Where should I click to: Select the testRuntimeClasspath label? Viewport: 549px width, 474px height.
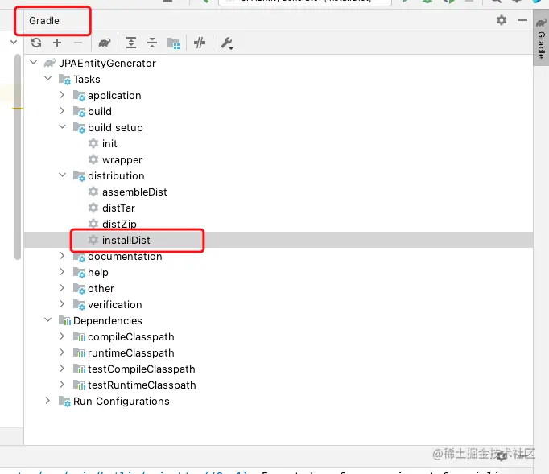[142, 385]
